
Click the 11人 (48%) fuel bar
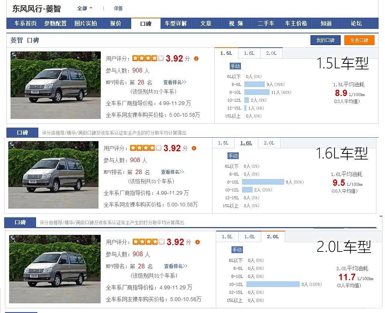click(x=257, y=92)
